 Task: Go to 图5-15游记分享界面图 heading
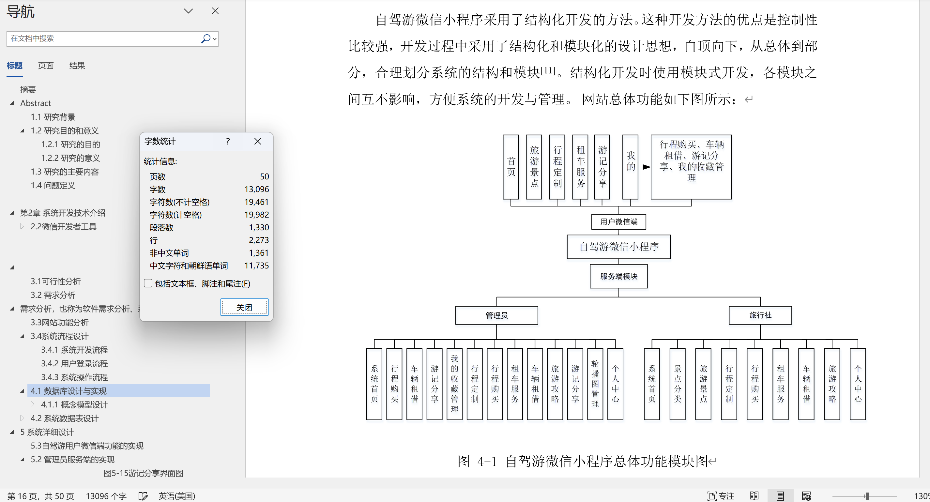click(x=143, y=473)
